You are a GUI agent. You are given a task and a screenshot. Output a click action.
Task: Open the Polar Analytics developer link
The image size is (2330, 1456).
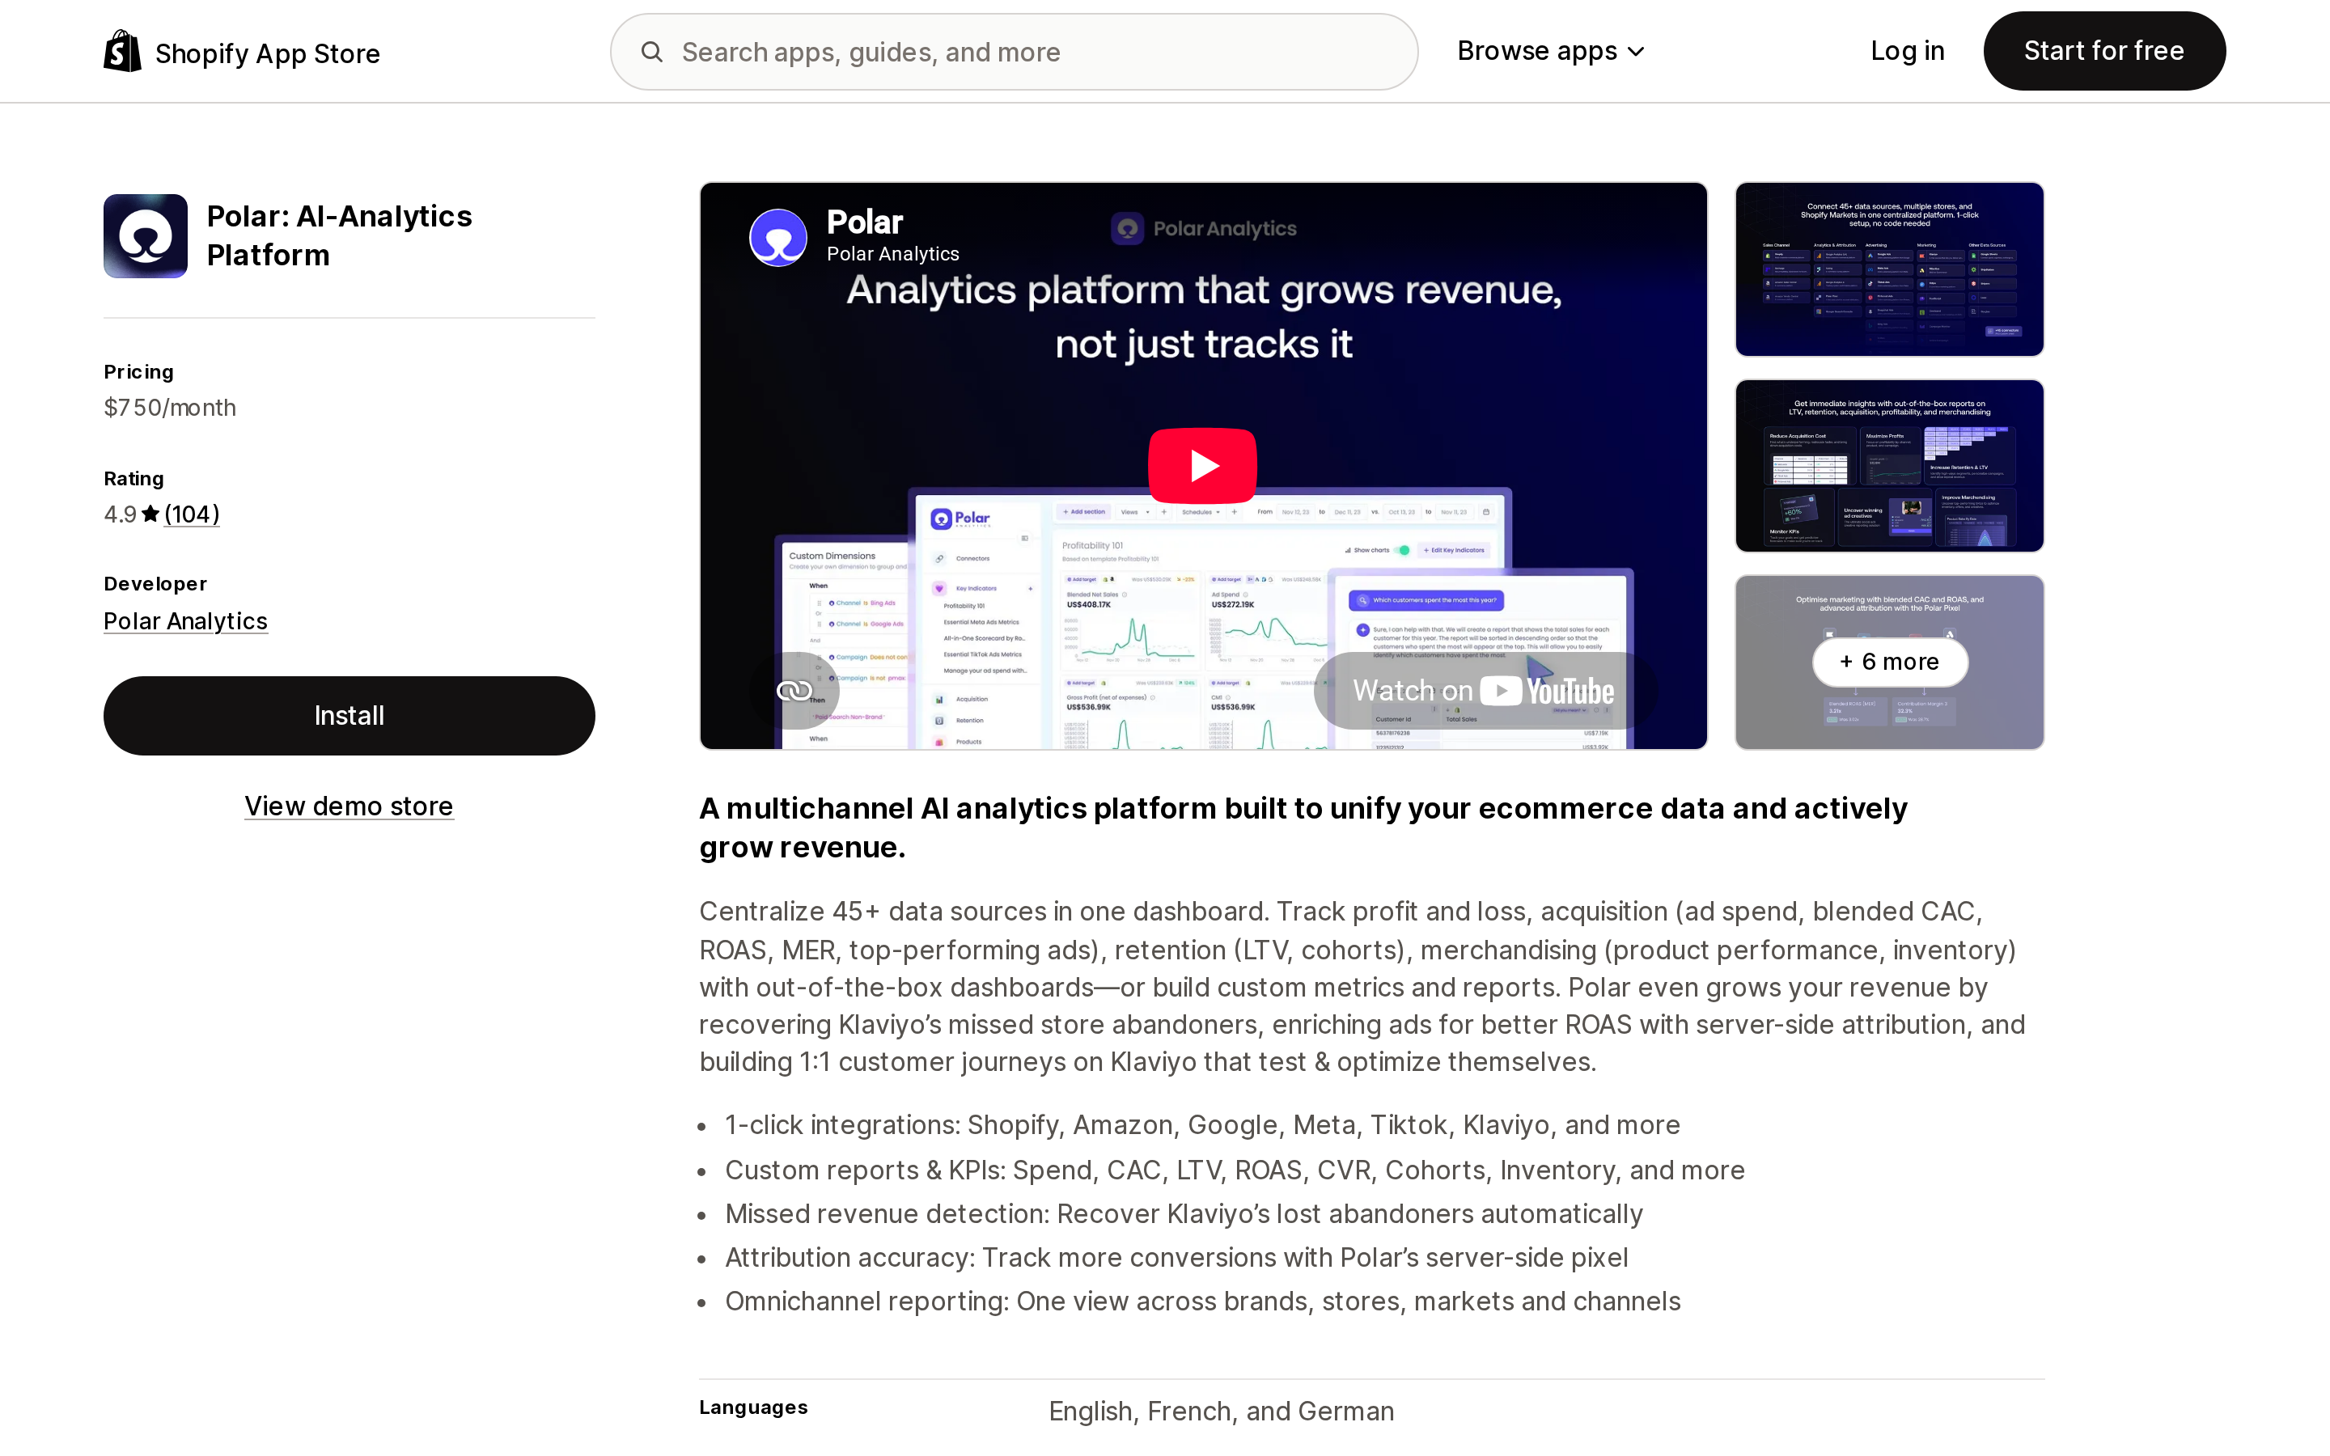click(186, 621)
